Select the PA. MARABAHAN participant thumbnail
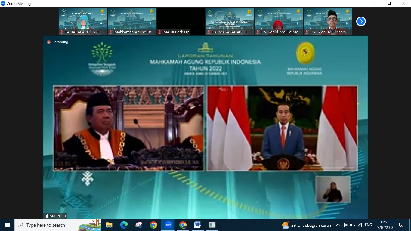Screen dimensions: 411x231 pyautogui.click(x=230, y=21)
